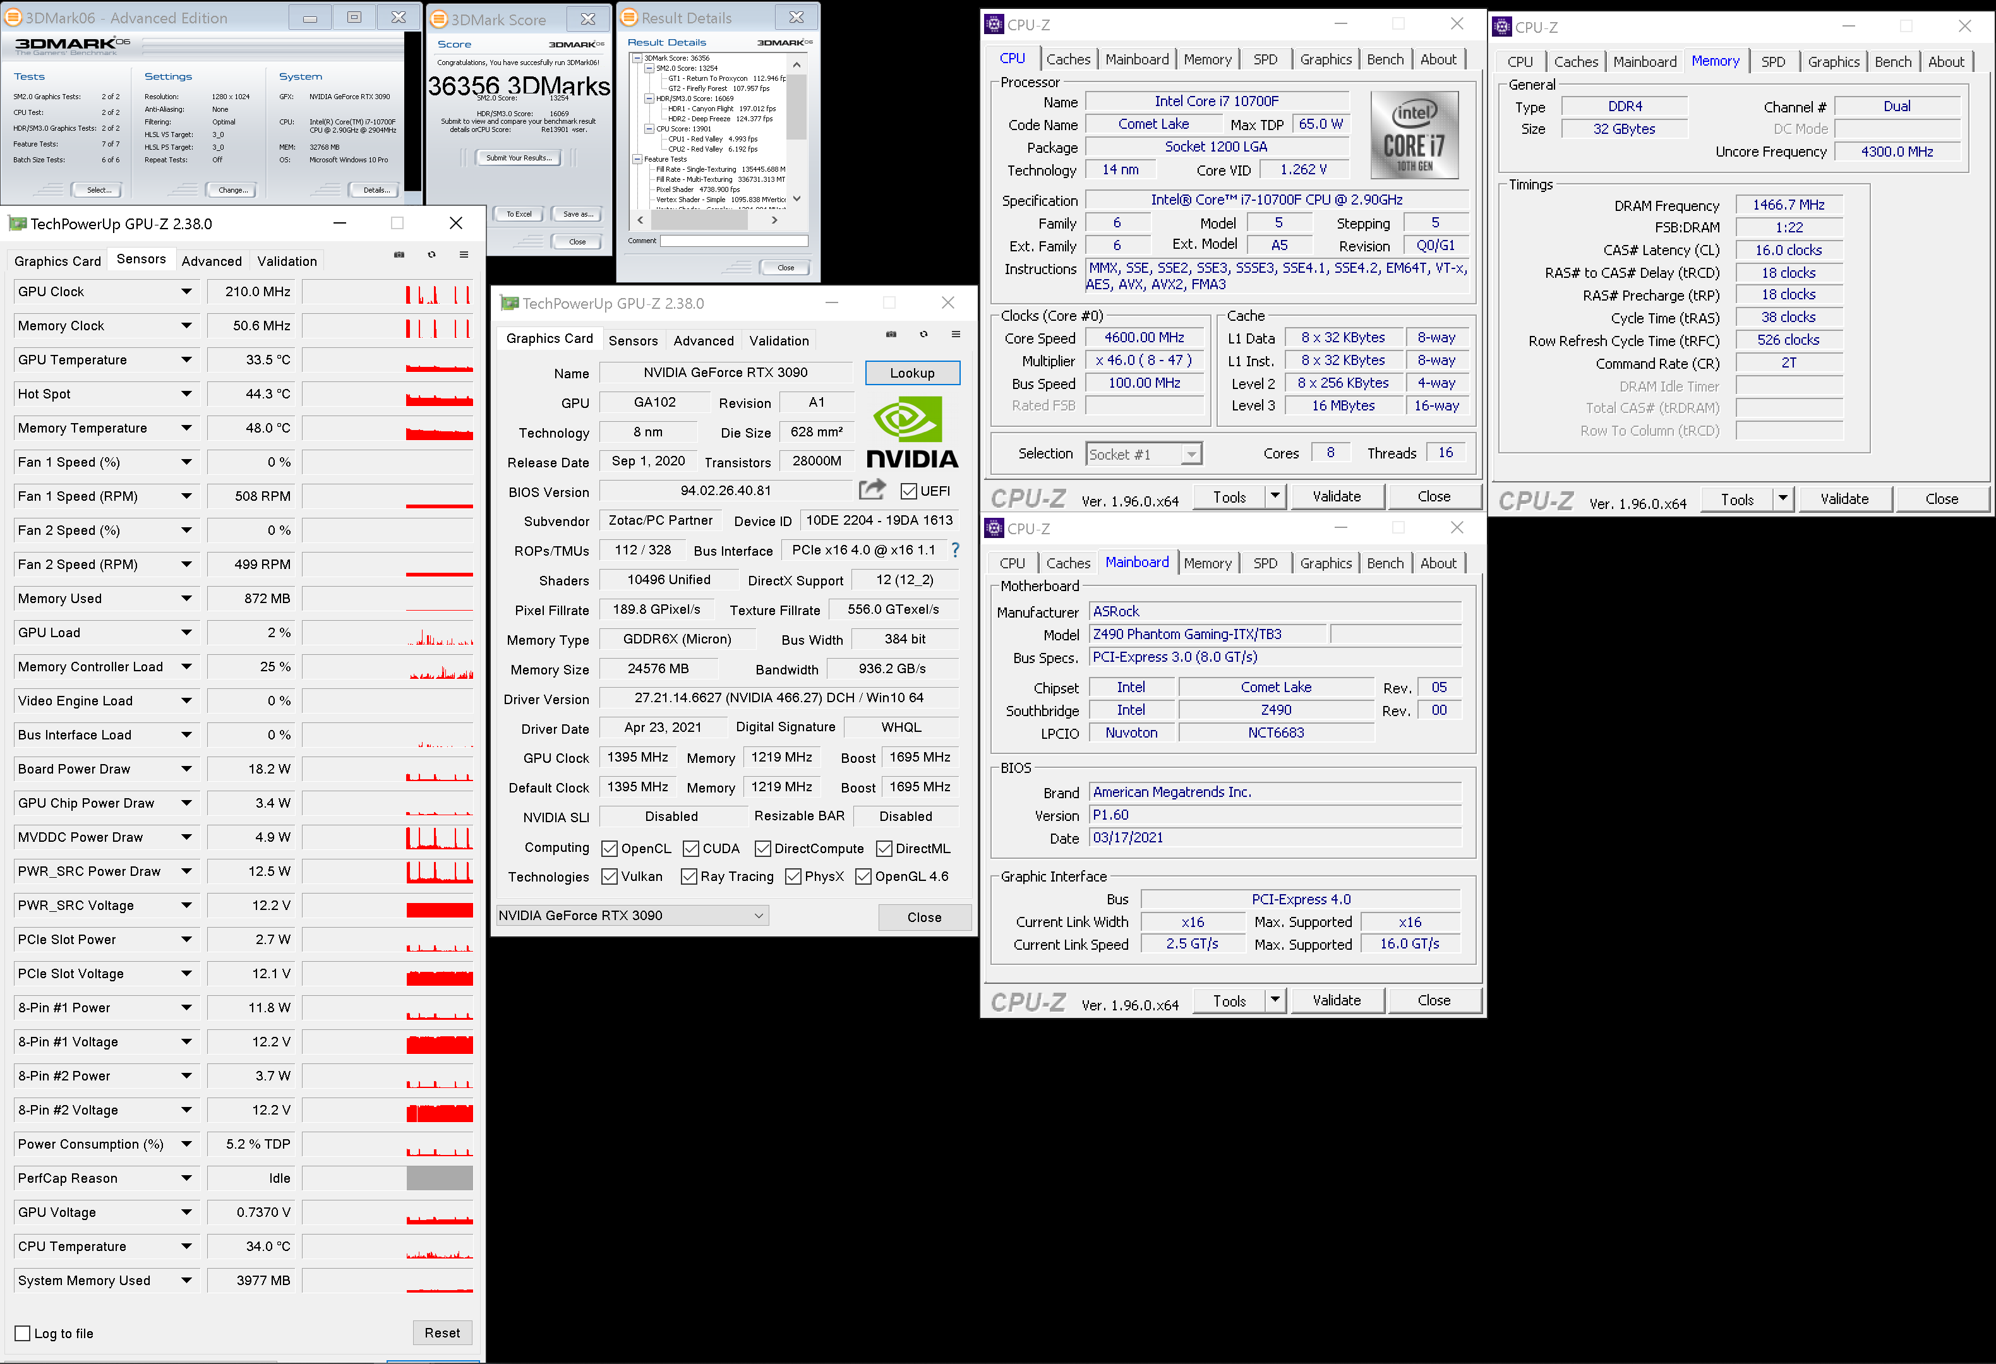The width and height of the screenshot is (1996, 1364).
Task: Open the GPU Voltage sensor dropdown
Action: click(x=186, y=1212)
